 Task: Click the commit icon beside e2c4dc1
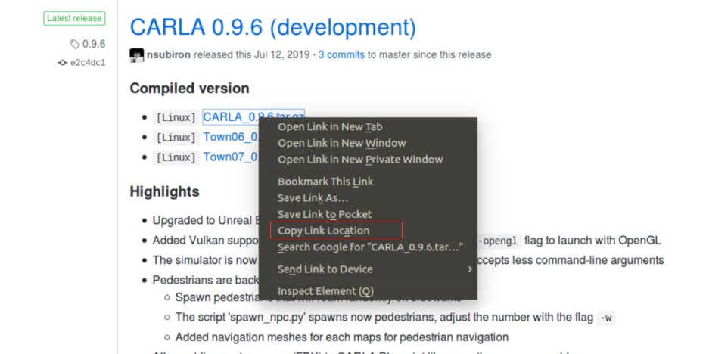pyautogui.click(x=62, y=62)
